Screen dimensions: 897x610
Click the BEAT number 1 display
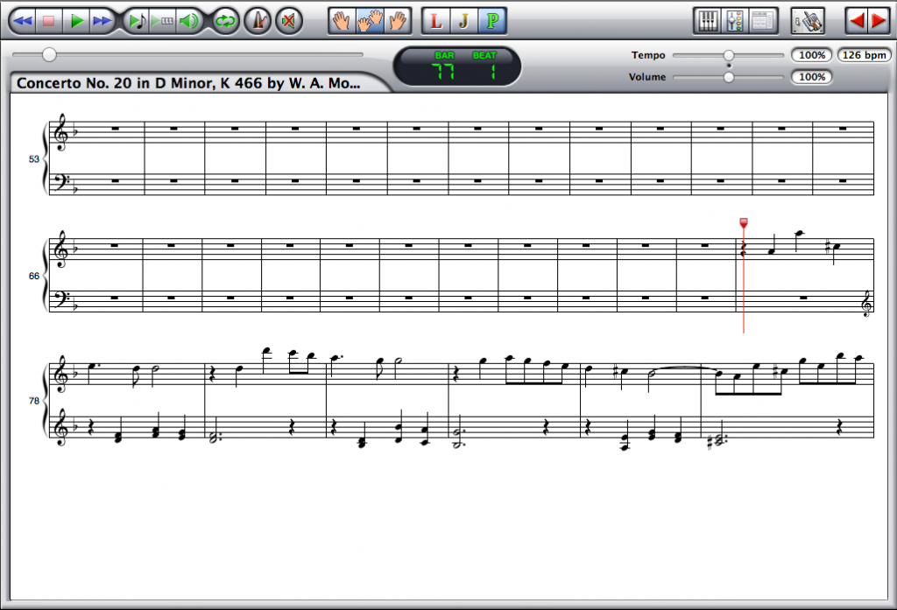492,72
